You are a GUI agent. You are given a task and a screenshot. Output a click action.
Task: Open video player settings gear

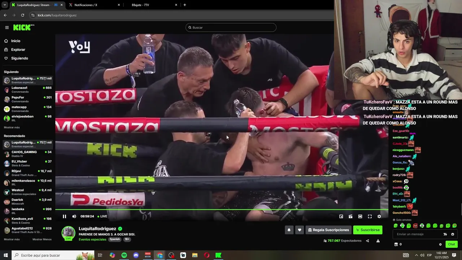[379, 216]
